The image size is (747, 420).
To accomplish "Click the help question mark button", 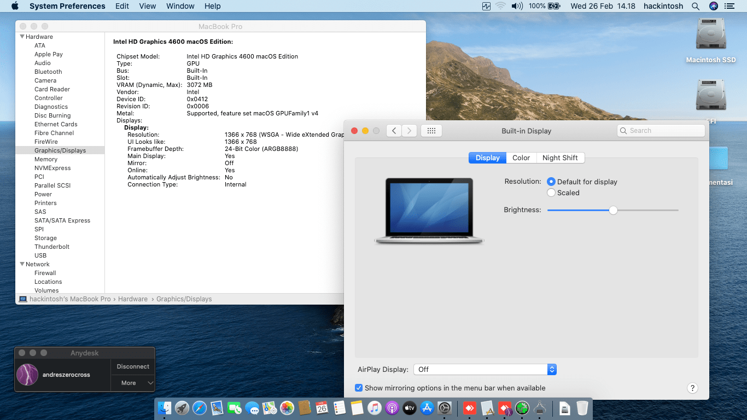I will click(x=692, y=388).
